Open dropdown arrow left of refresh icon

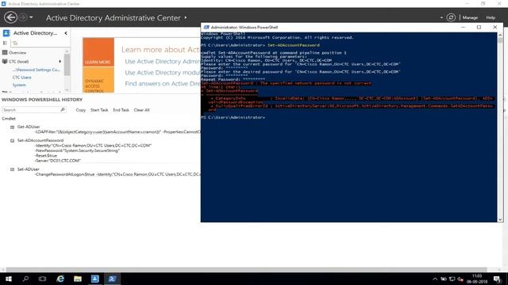click(441, 17)
